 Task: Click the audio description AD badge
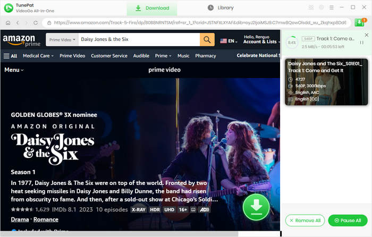(204, 210)
